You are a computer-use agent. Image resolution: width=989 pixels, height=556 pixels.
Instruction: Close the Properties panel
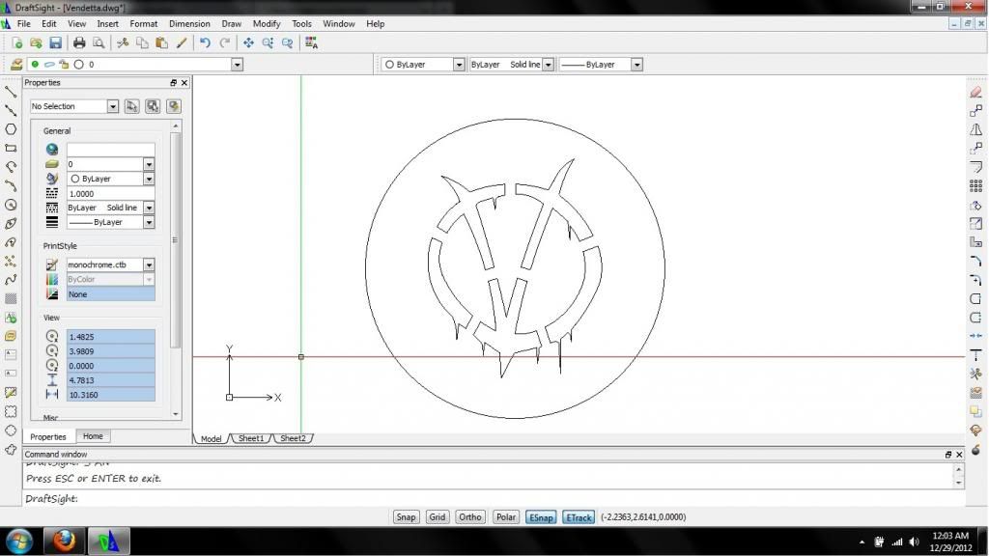point(184,83)
